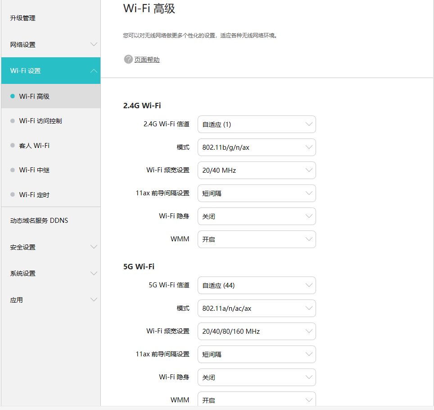
Task: Open the 20/40/80/160 MHz 频宽 dropdown
Action: click(x=257, y=331)
